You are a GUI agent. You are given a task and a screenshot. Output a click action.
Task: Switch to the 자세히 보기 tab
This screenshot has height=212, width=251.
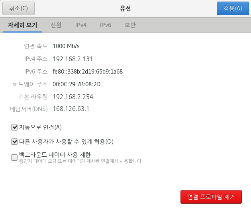point(23,25)
